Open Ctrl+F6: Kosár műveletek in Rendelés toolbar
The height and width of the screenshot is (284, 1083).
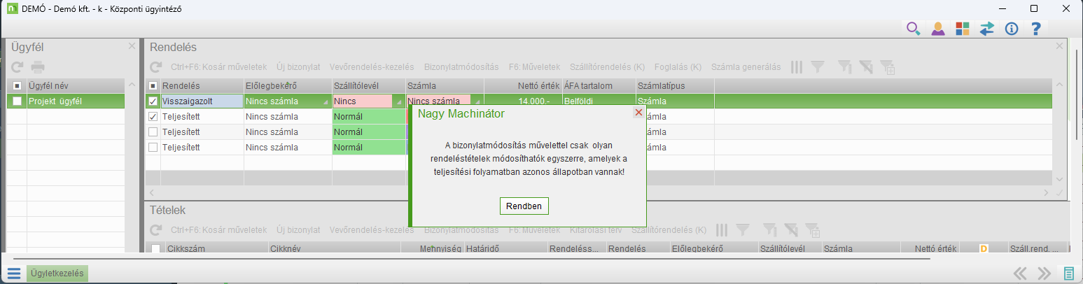pyautogui.click(x=219, y=67)
